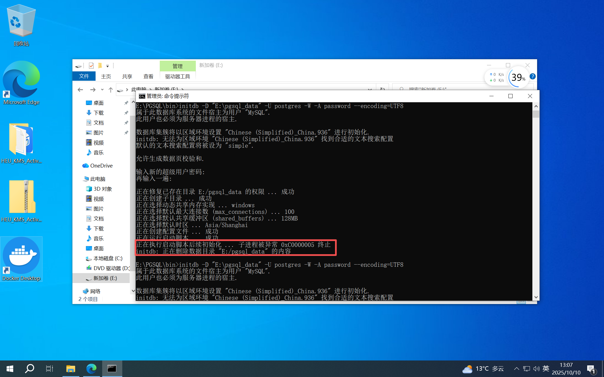Switch to the 驱动器工具 ribbon tab
604x377 pixels.
[x=177, y=76]
